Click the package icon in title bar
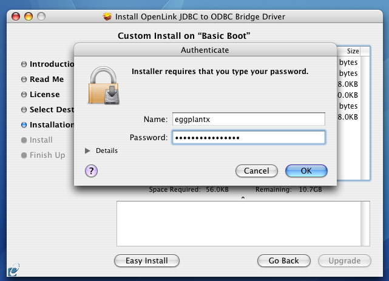 click(x=107, y=16)
